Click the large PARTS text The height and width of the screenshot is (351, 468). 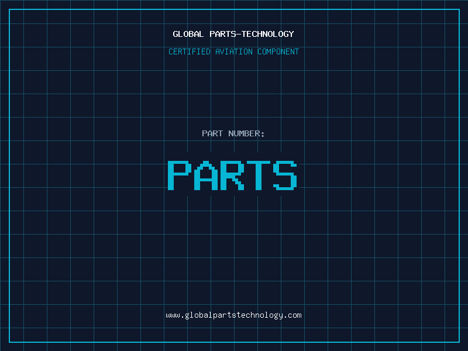point(232,175)
